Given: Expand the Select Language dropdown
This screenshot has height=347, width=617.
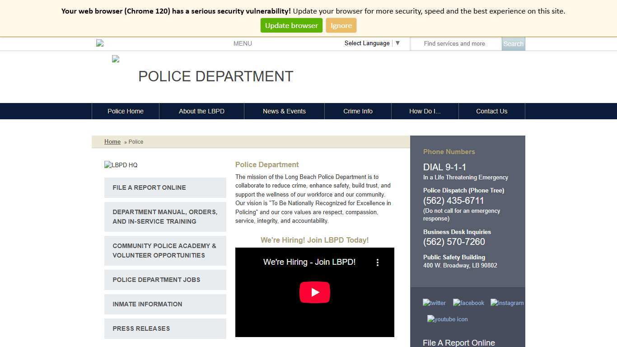Looking at the screenshot, I should click(x=371, y=43).
